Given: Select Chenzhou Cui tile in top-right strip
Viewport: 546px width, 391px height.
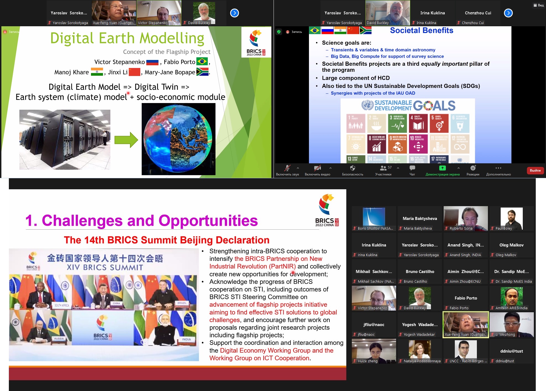Looking at the screenshot, I should 478,13.
